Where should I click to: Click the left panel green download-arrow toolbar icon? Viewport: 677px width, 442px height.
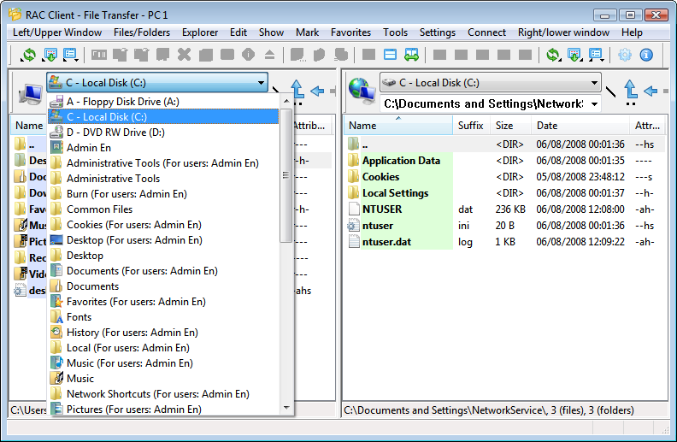[x=50, y=55]
